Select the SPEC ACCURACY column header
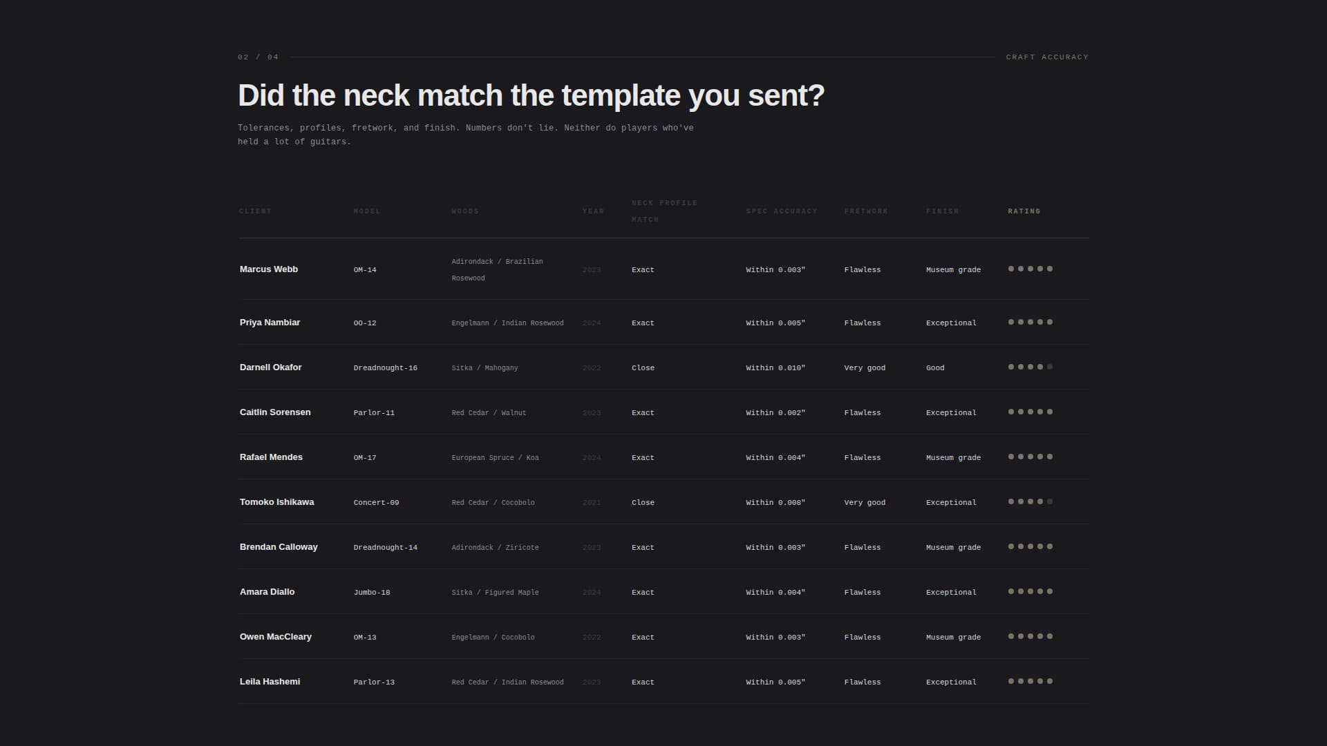The image size is (1327, 746). click(x=782, y=211)
